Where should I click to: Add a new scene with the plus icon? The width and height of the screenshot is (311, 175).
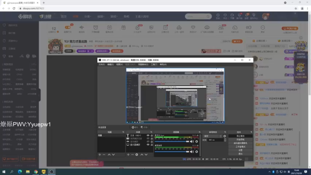(100, 154)
